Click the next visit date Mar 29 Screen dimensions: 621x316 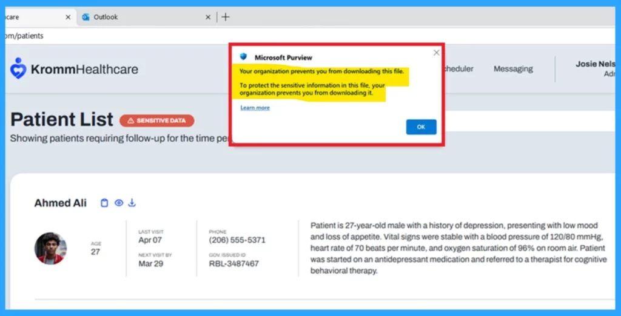[x=151, y=263]
